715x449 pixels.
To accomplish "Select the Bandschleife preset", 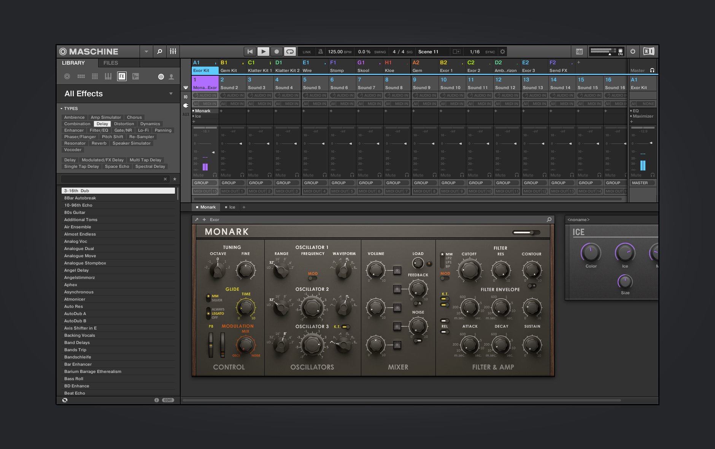I will (118, 357).
